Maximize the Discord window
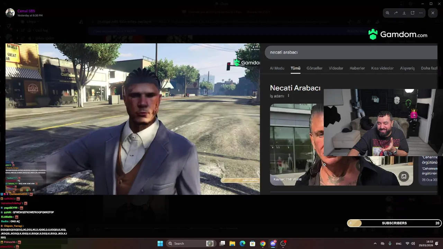443x249 pixels. [x=431, y=3]
